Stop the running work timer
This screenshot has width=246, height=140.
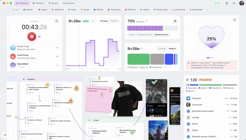(32, 37)
